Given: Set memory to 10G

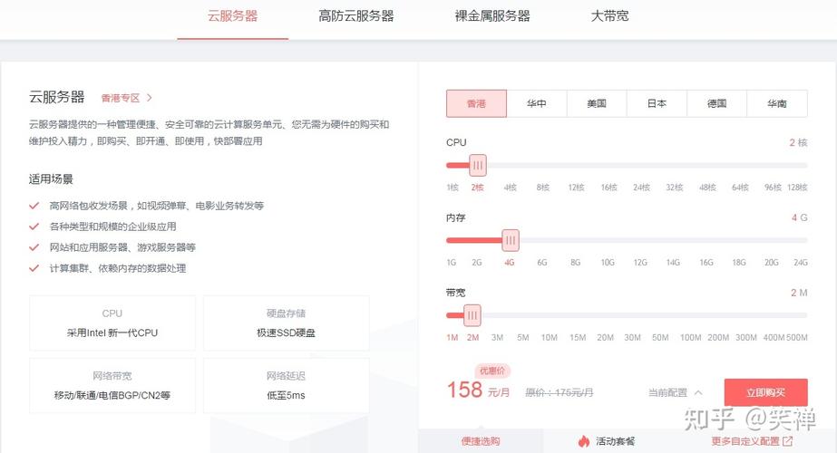Looking at the screenshot, I should [608, 263].
